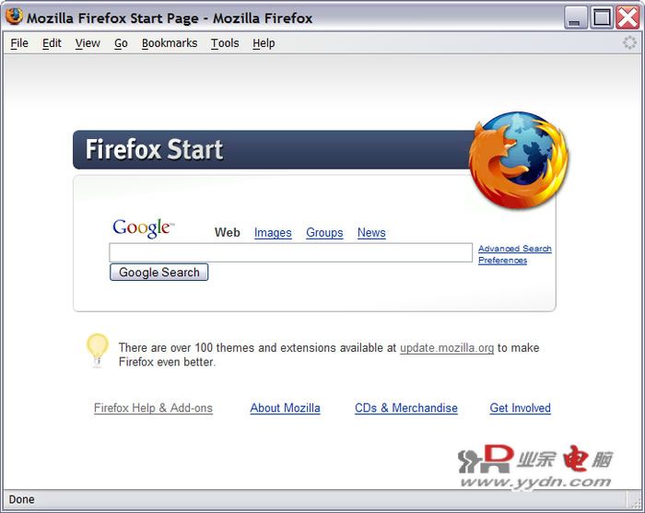Focus the Google search text field
Viewport: 645px width, 513px height.
coord(290,252)
